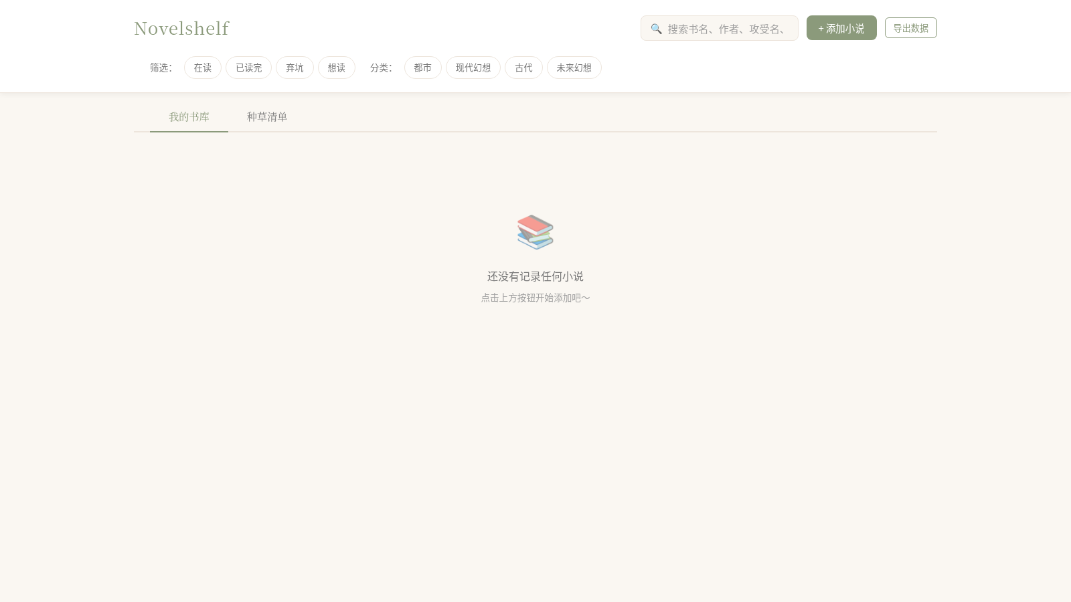The image size is (1071, 602).
Task: Toggle the 已读完 filter chip
Action: pyautogui.click(x=249, y=68)
